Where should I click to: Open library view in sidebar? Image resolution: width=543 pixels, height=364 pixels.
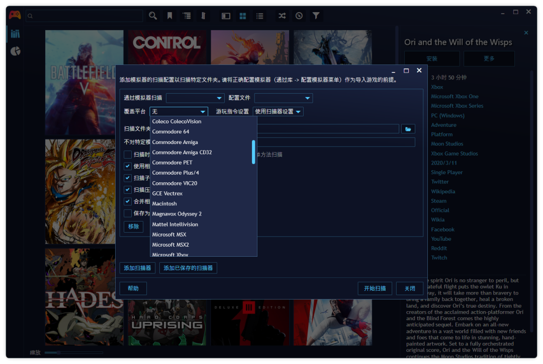coord(15,34)
